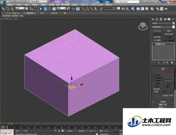Viewport: 176px width, 135px height.
Task: Select the Polygon sub-object level red icon
Action: tap(166, 72)
